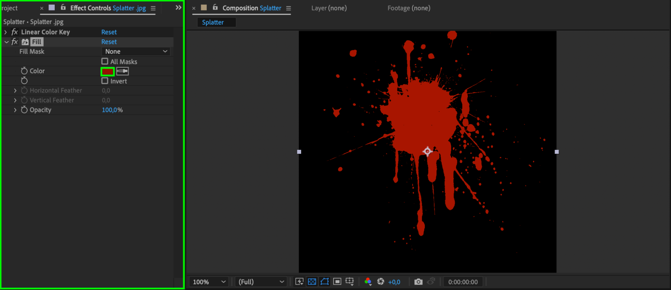Open the 100% magnification dropdown
Viewport: 671px width, 290px height.
click(209, 282)
